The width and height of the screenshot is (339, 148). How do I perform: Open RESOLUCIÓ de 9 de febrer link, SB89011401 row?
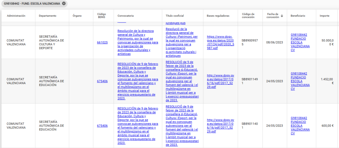click(x=182, y=126)
